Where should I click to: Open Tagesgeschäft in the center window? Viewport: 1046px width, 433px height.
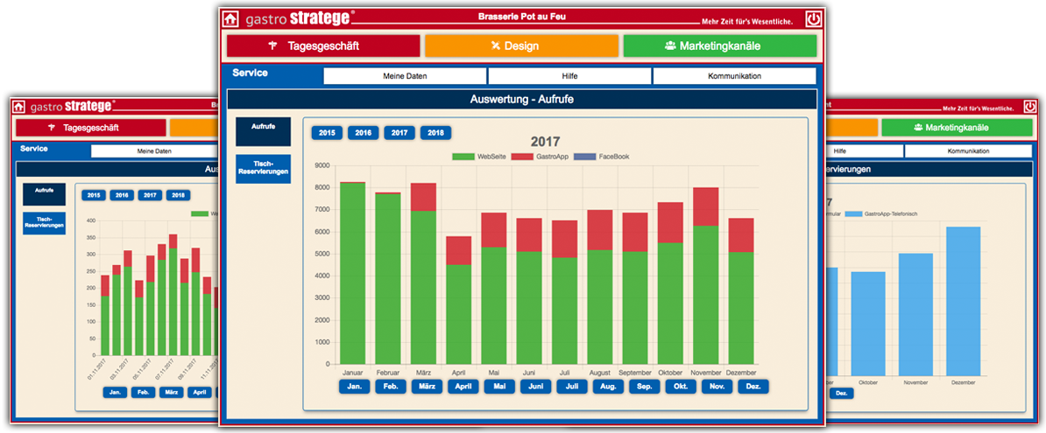323,45
